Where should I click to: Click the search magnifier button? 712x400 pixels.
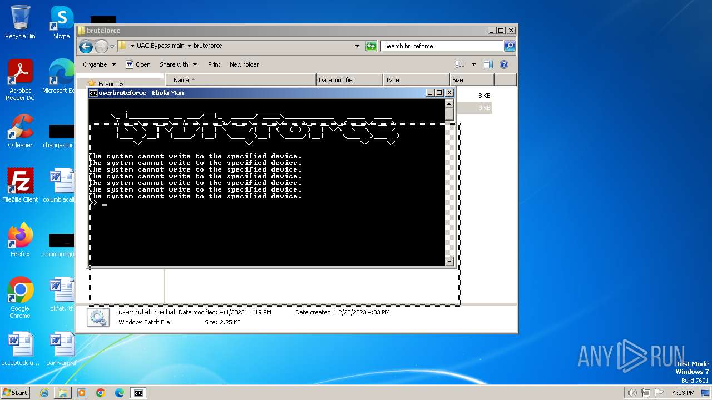[x=509, y=46]
